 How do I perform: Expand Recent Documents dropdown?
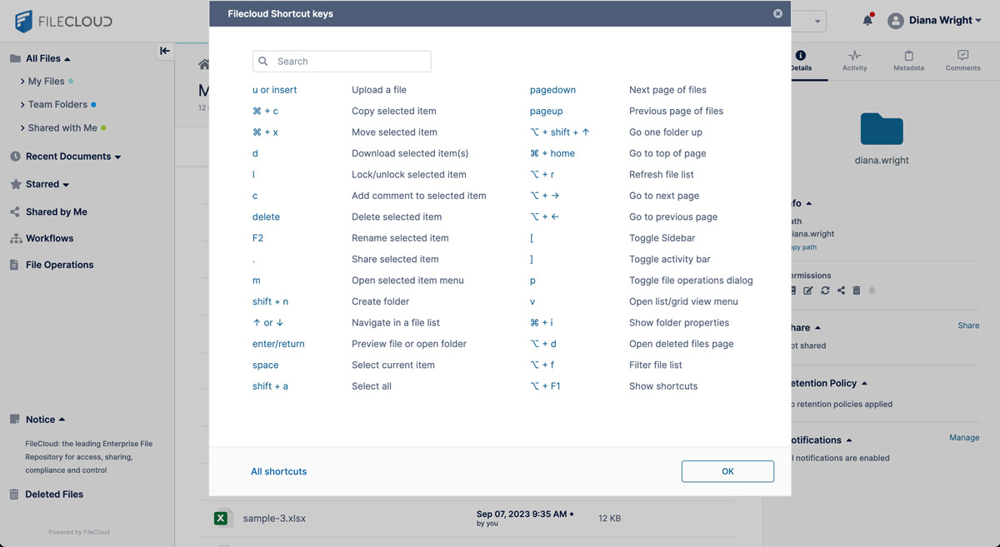coord(117,157)
